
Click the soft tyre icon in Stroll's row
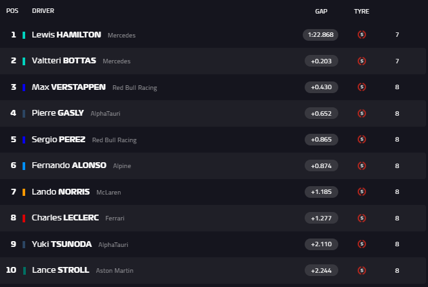[x=362, y=270]
